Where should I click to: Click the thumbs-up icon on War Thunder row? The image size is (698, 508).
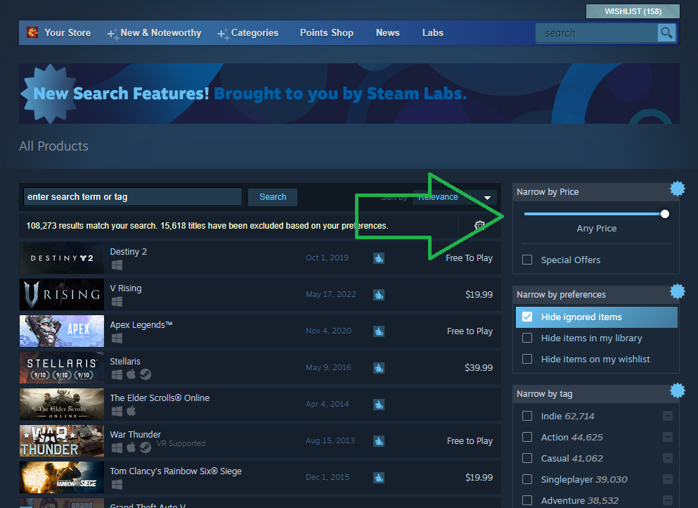pyautogui.click(x=379, y=440)
